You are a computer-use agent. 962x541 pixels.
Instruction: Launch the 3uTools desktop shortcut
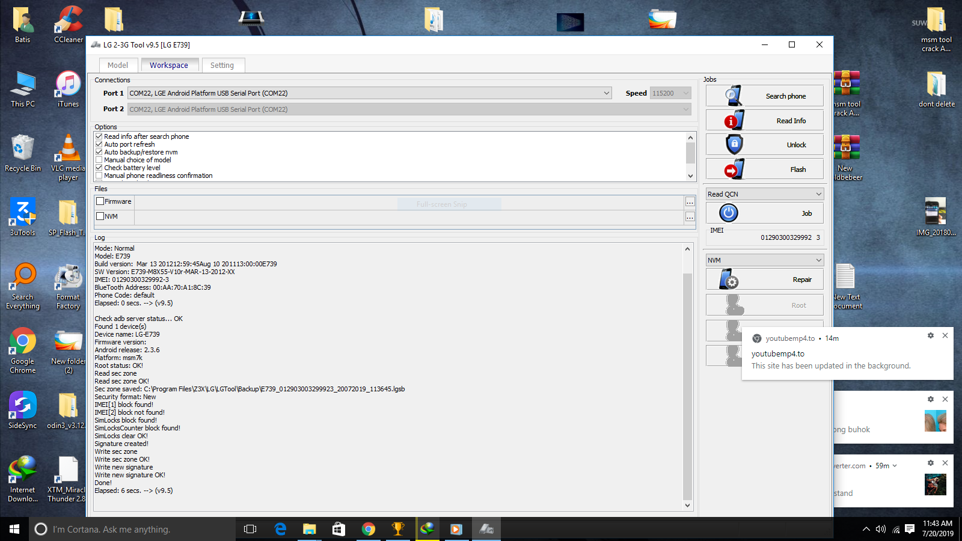pos(23,217)
